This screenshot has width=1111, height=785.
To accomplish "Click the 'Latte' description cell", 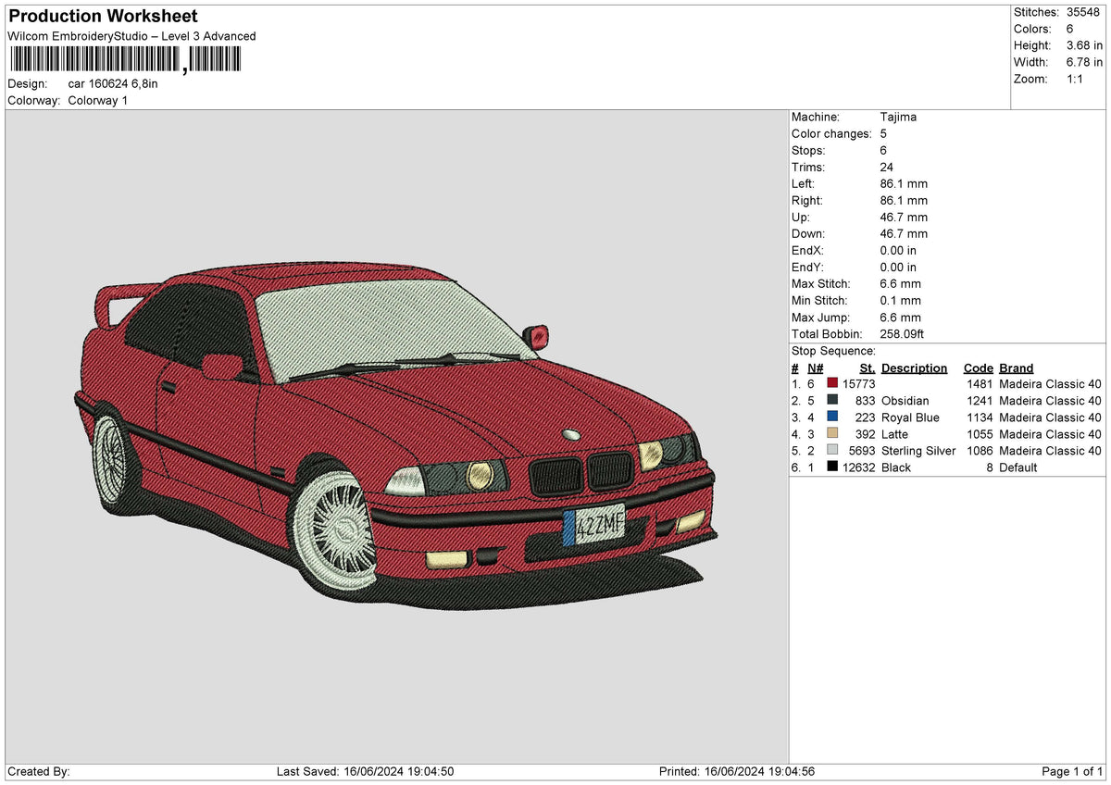I will 894,434.
